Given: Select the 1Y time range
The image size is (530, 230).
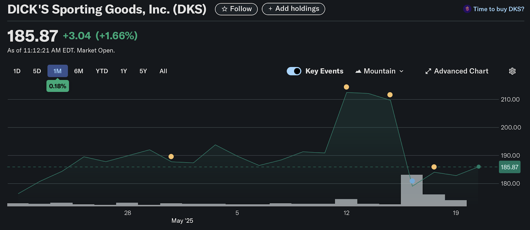Looking at the screenshot, I should (124, 71).
